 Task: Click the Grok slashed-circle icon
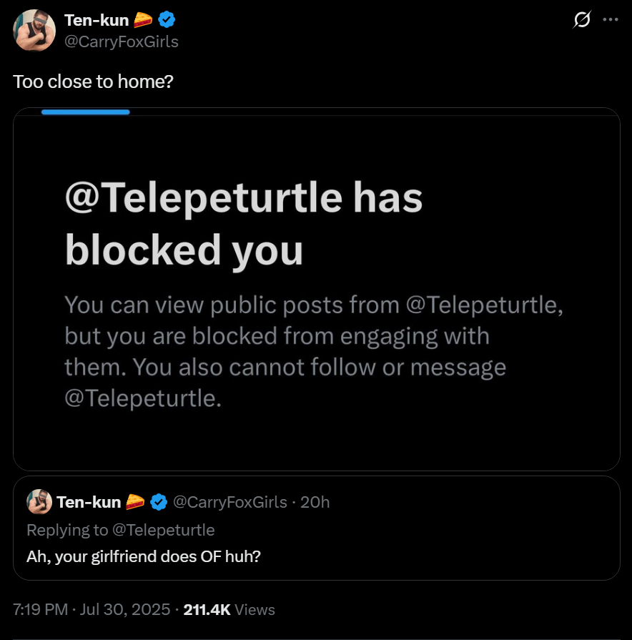point(582,20)
